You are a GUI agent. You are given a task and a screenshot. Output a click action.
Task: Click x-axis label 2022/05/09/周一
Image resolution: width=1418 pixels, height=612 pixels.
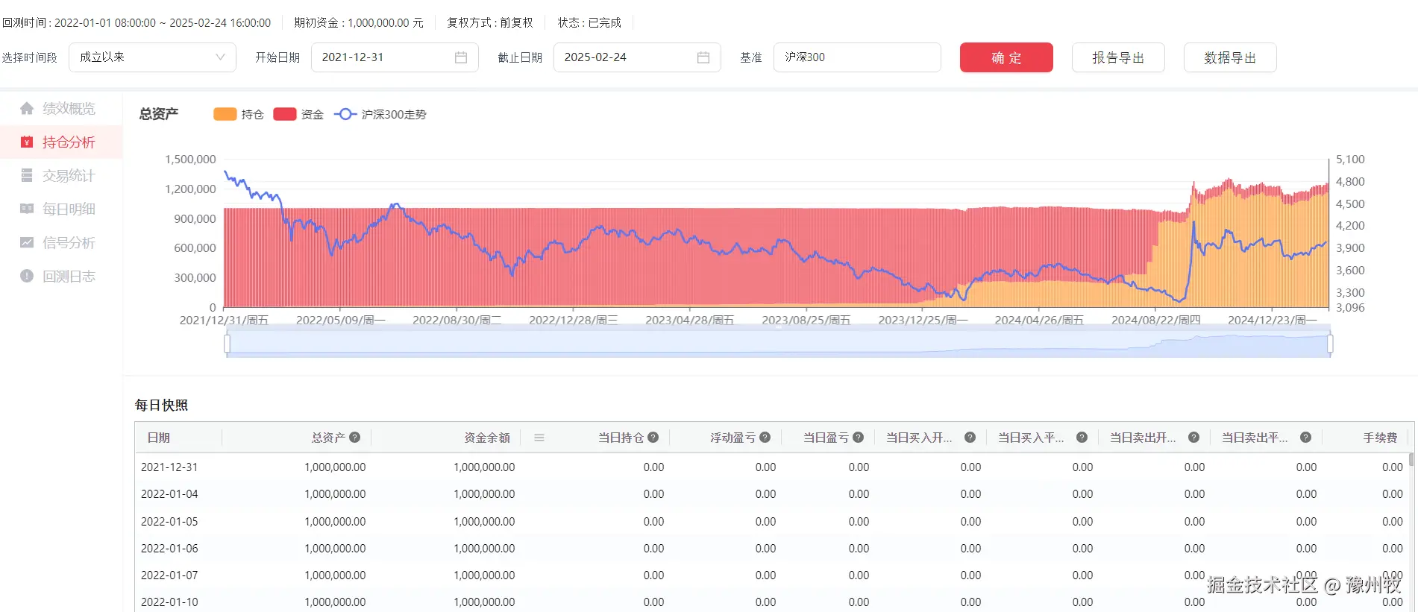tap(341, 320)
